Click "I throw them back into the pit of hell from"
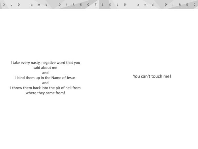The width and height of the screenshot is (198, 149). (45, 88)
